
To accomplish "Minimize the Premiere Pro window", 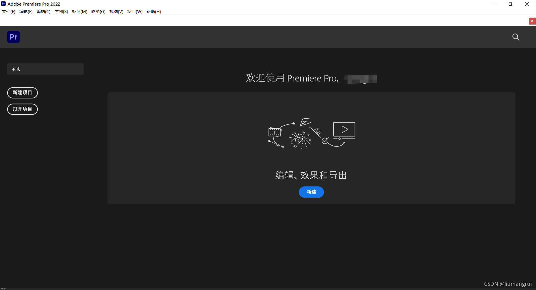I will pyautogui.click(x=494, y=4).
